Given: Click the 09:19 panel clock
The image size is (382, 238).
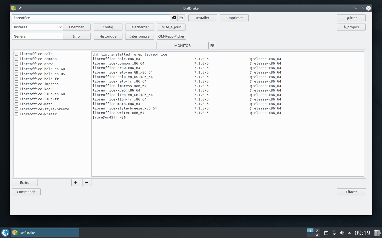Looking at the screenshot, I should tap(362, 233).
